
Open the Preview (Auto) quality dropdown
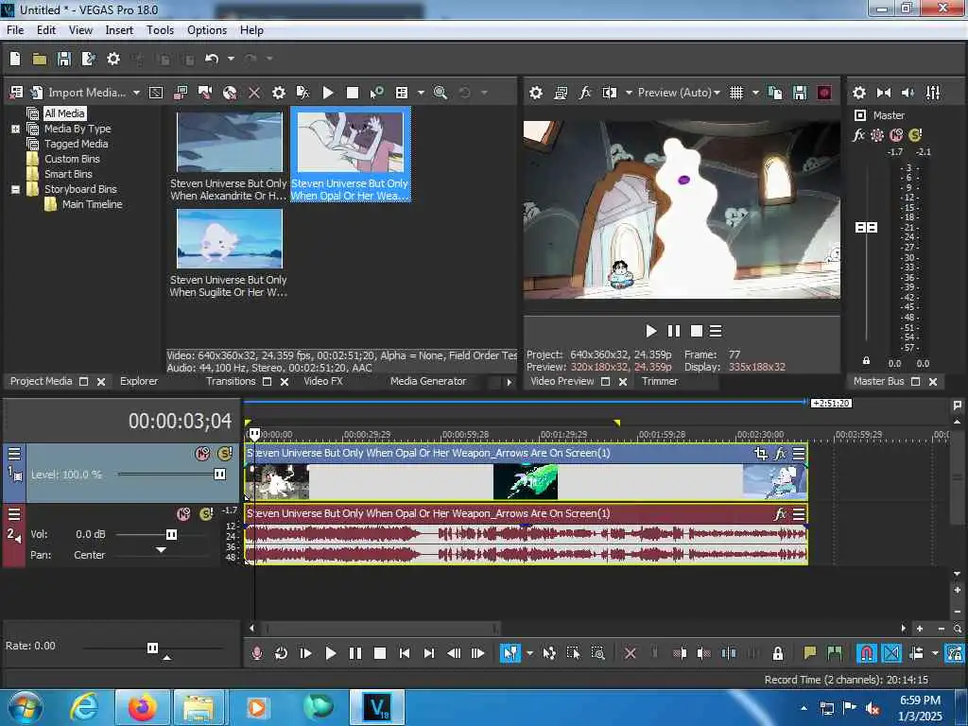(x=679, y=93)
